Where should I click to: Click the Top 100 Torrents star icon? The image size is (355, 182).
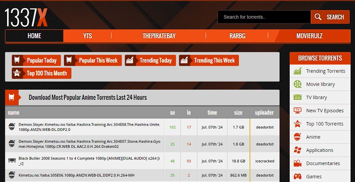(297, 124)
